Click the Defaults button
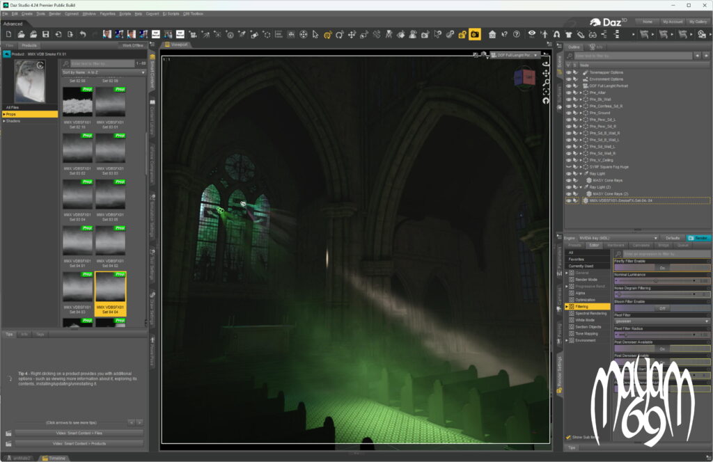713x462 pixels. click(x=673, y=238)
